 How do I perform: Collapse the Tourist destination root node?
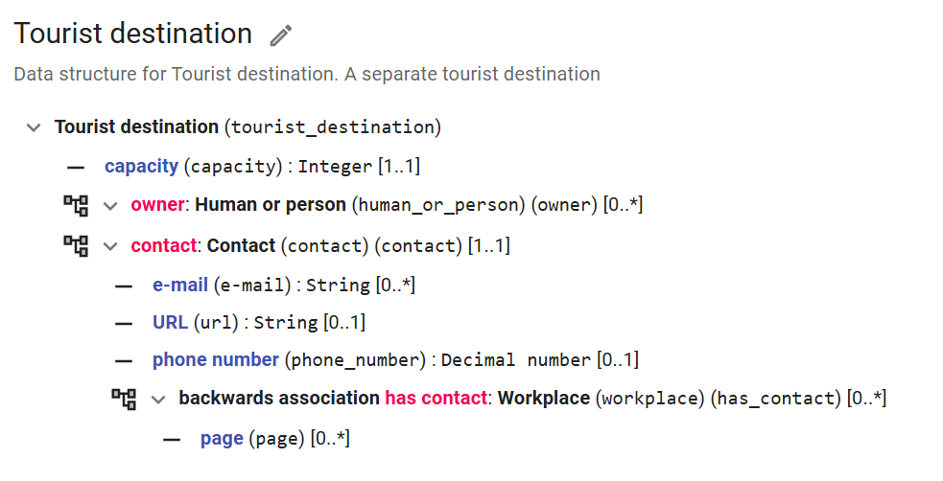point(35,126)
